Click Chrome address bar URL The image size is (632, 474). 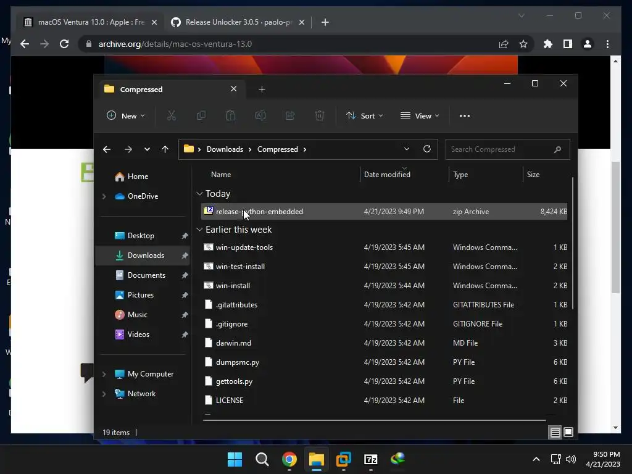[x=175, y=44]
